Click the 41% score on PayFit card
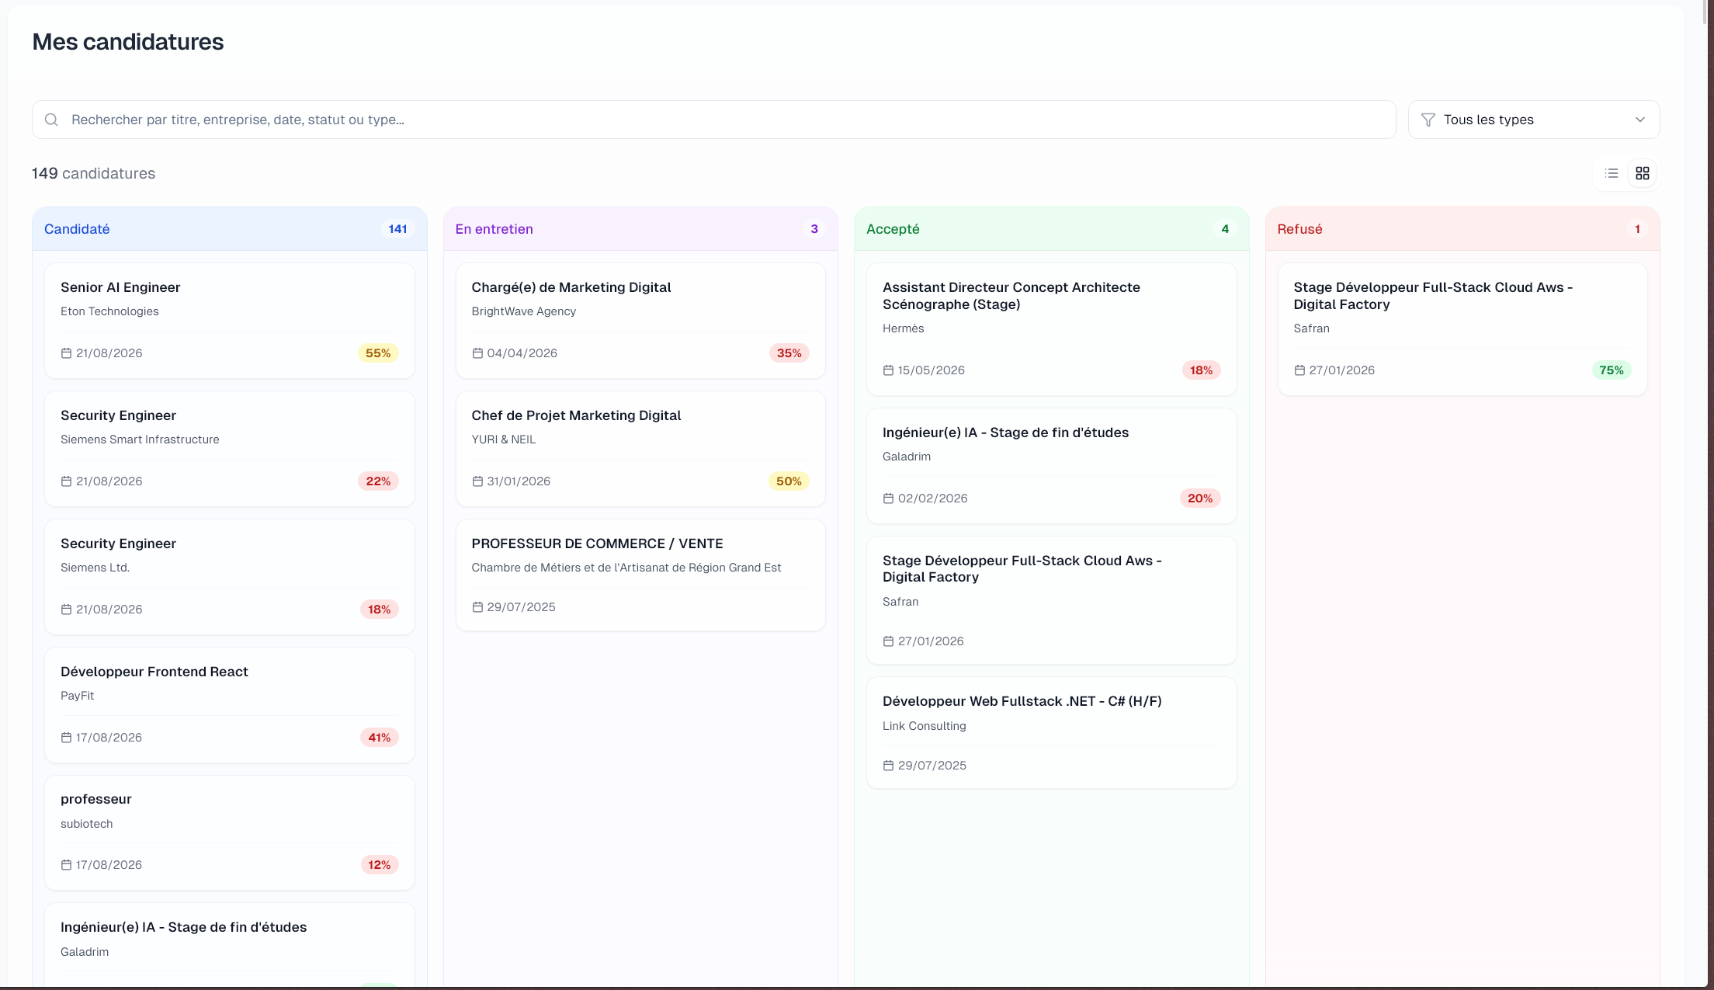Viewport: 1714px width, 990px height. pos(379,738)
